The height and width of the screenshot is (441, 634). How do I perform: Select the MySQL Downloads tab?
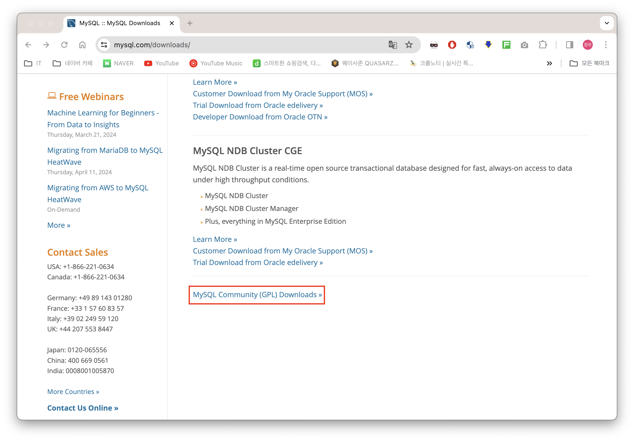point(119,23)
